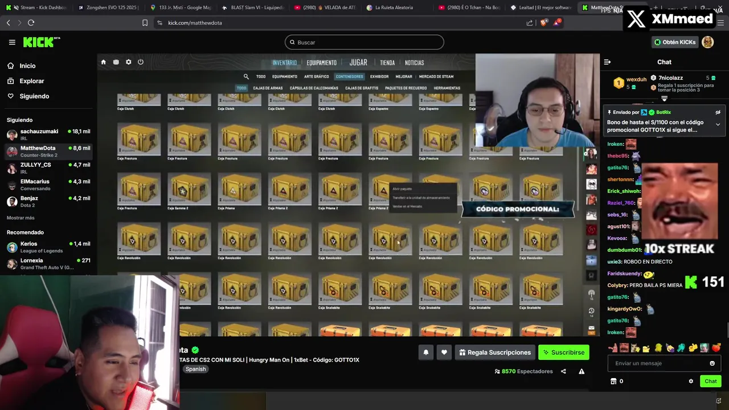Viewport: 729px width, 410px height.
Task: Toggle stream notifications bell
Action: (425, 352)
